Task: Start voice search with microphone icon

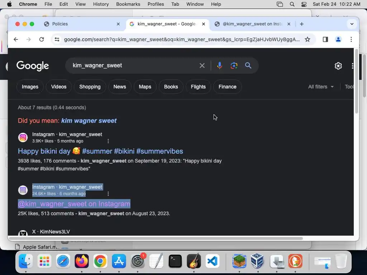Action: (x=219, y=66)
